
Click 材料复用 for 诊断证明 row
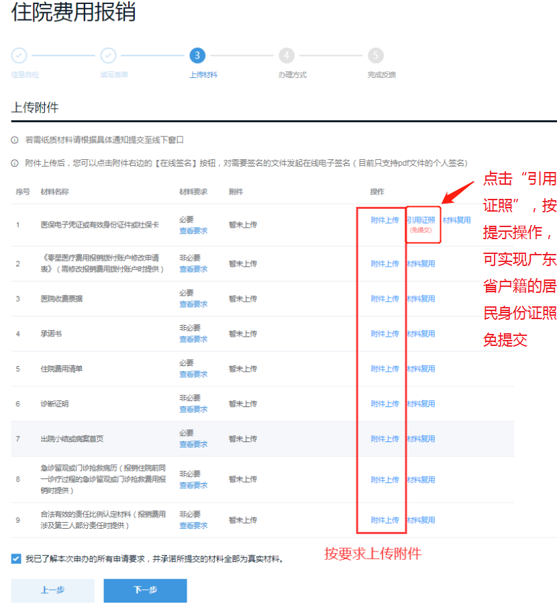pyautogui.click(x=421, y=404)
